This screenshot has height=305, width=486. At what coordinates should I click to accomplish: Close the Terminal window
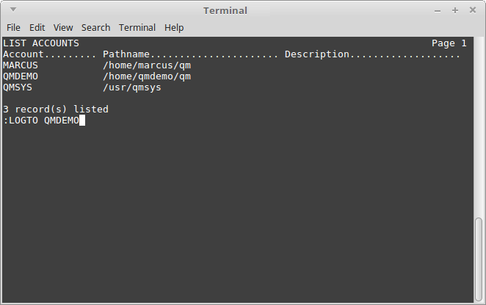click(473, 10)
